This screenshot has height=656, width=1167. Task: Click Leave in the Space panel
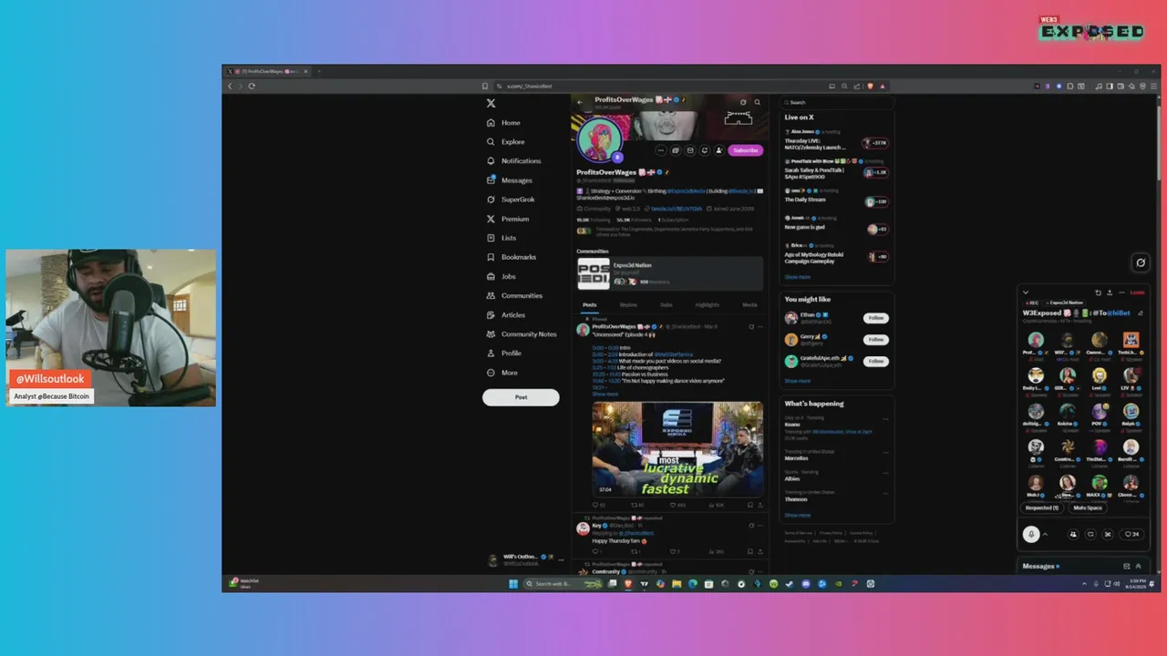tap(1137, 292)
